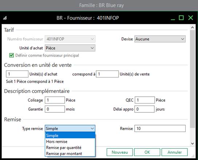
Task: Click the 'Type remise' label
Action: (33, 129)
